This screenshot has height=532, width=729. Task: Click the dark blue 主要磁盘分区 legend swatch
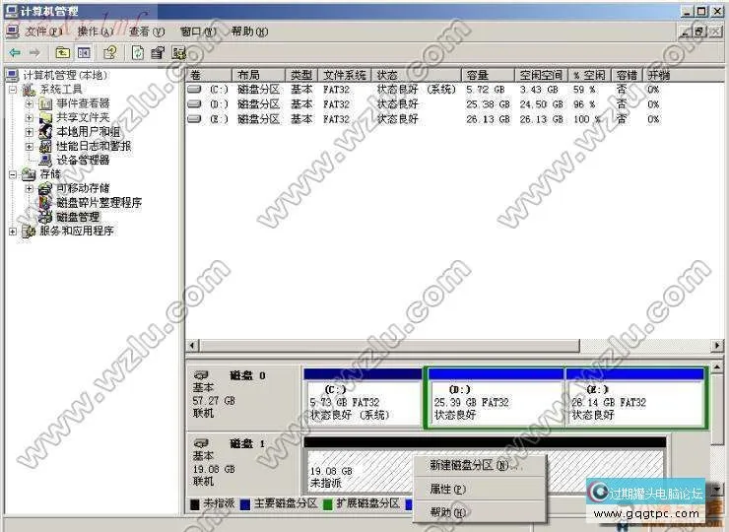(x=245, y=504)
